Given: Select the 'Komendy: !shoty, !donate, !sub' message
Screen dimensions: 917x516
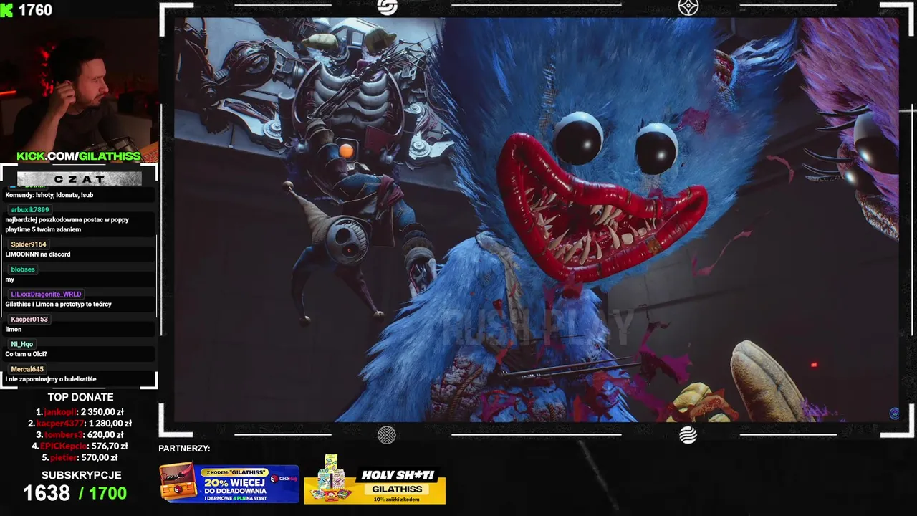Looking at the screenshot, I should 49,195.
